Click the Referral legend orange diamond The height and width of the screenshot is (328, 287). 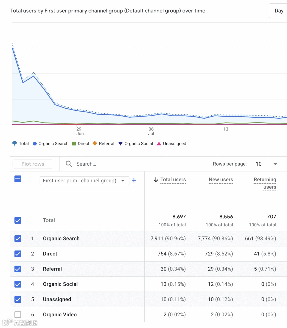[95, 143]
